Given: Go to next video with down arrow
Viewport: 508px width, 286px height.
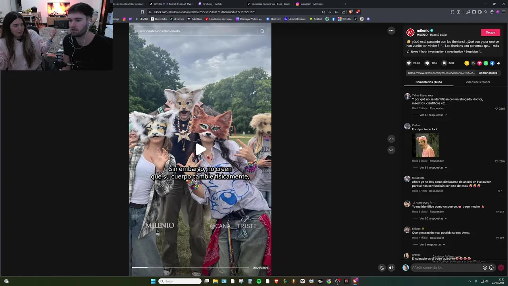Looking at the screenshot, I should [391, 150].
